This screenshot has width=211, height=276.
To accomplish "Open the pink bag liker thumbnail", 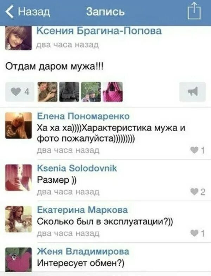I will [x=113, y=92].
